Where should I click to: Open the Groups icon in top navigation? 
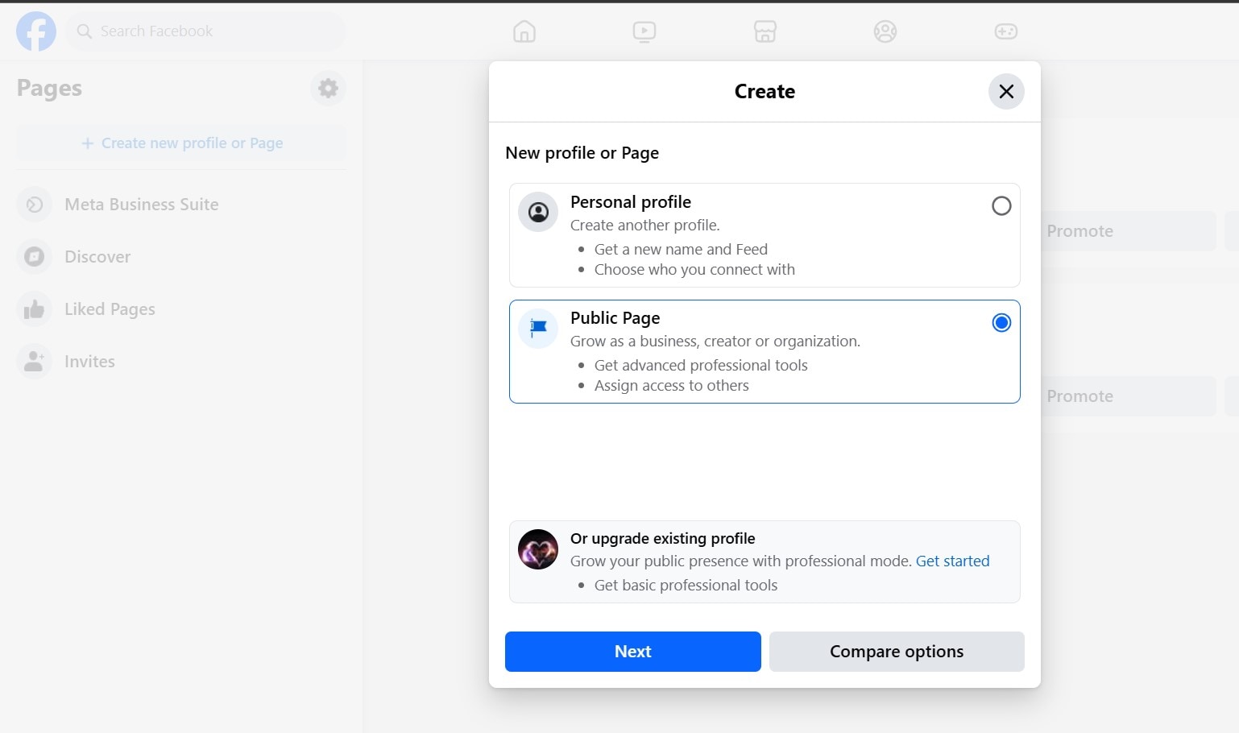tap(885, 31)
